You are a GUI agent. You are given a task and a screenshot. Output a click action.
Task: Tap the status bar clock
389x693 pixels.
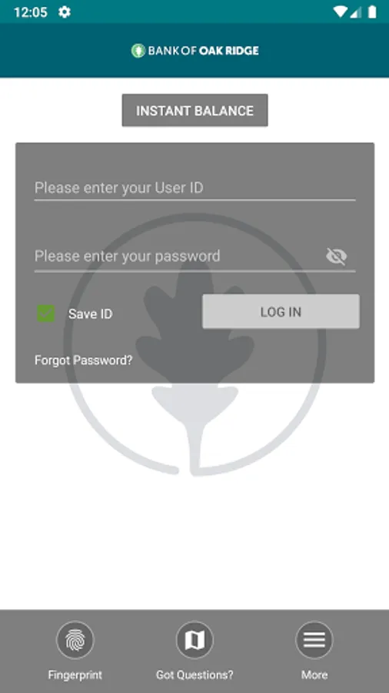coord(31,12)
